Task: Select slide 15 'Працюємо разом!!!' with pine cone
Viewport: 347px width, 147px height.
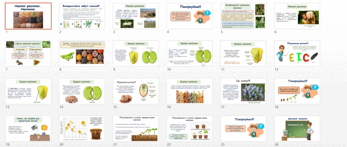Action: tap(135, 91)
